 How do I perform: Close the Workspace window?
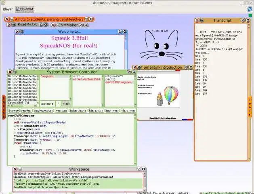click(x=15, y=169)
